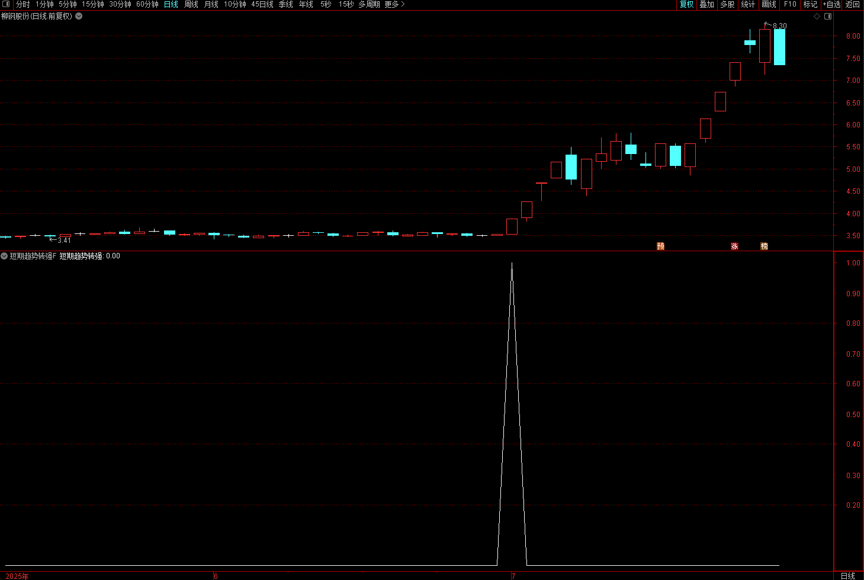Click the 8.00 price axis label
The height and width of the screenshot is (580, 864).
click(x=853, y=36)
